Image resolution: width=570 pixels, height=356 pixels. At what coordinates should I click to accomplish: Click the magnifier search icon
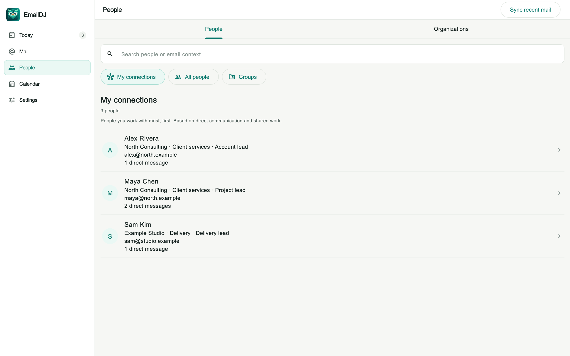tap(110, 54)
